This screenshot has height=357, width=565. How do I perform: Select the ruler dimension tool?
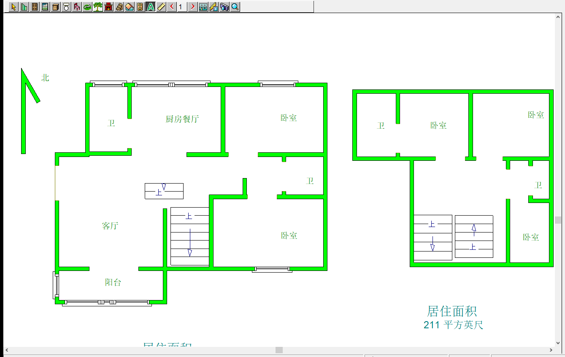(x=161, y=7)
